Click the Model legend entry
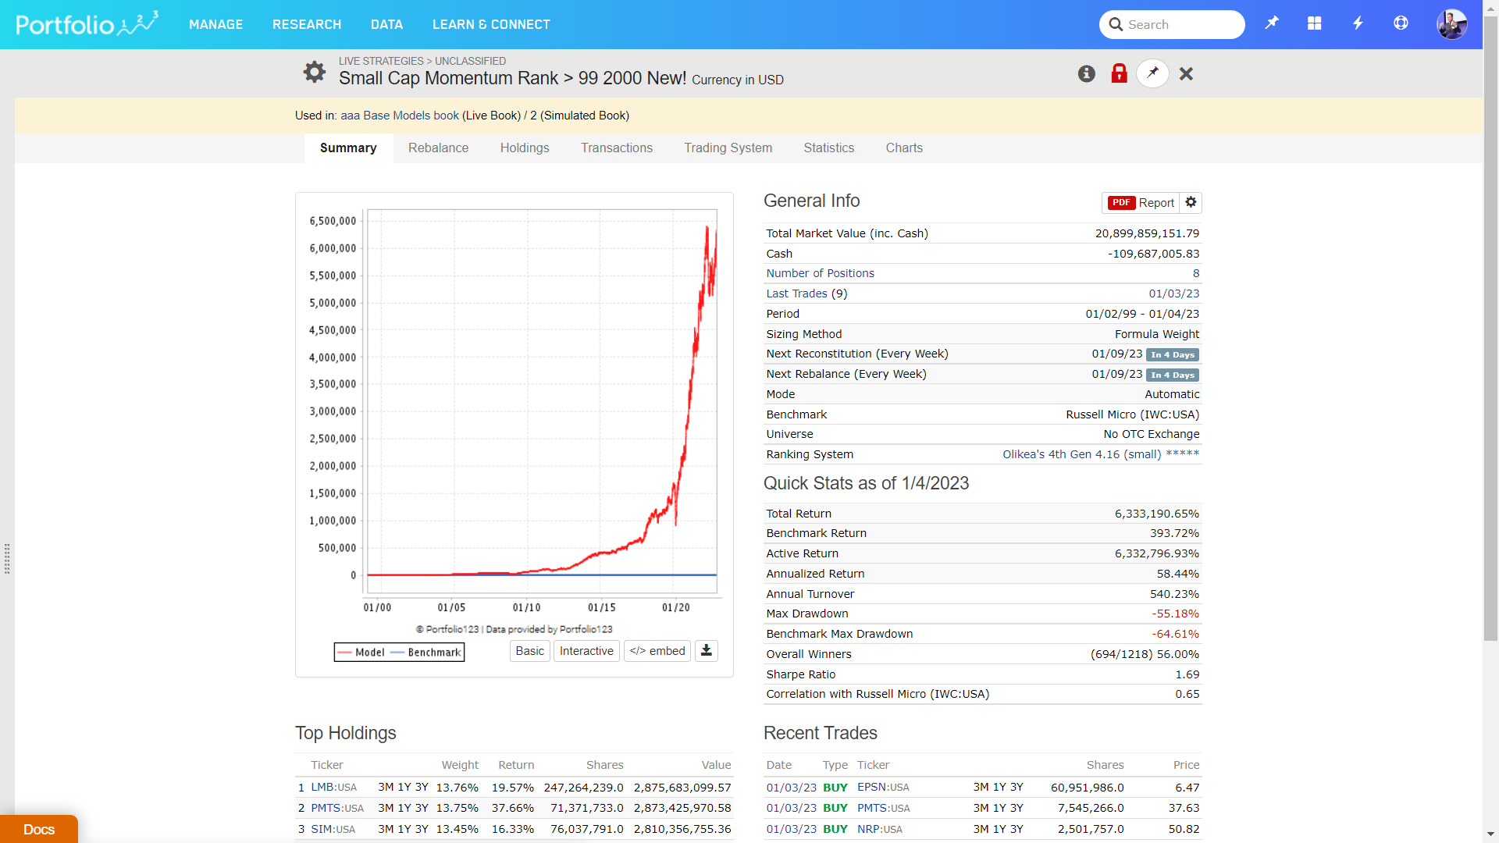 click(x=361, y=653)
